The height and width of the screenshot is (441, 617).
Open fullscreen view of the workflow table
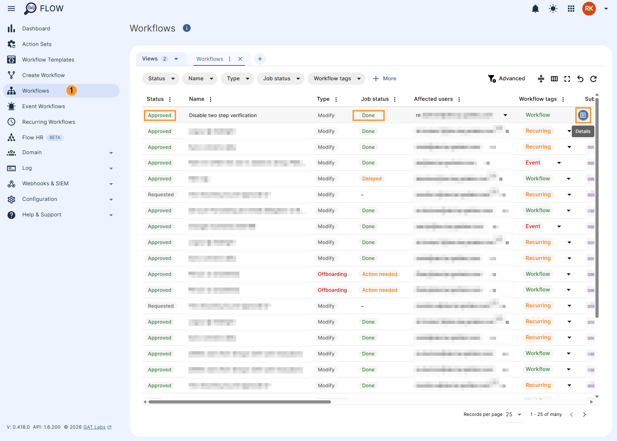coord(567,79)
